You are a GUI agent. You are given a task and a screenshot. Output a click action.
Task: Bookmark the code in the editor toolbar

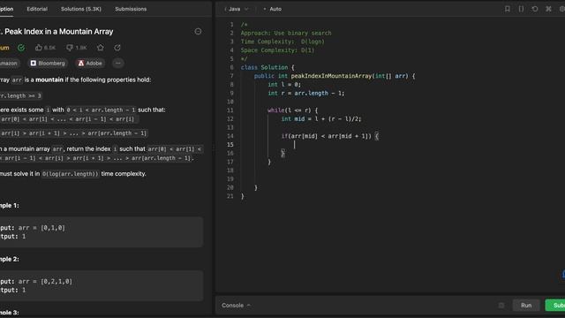pos(507,9)
